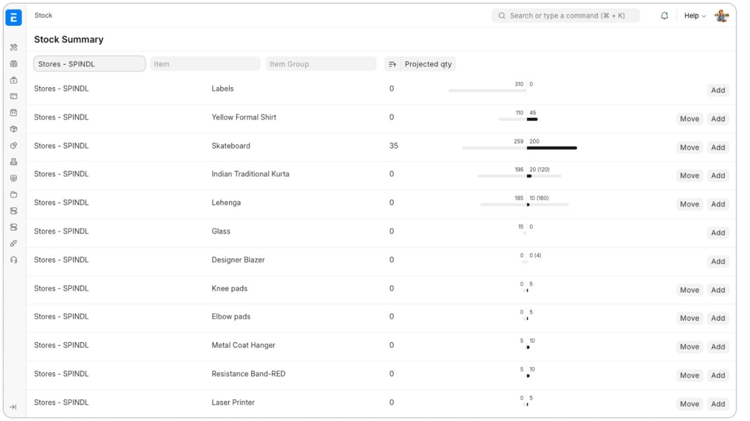Click the ERPNext logo at top left
Image resolution: width=750 pixels, height=421 pixels.
[14, 16]
